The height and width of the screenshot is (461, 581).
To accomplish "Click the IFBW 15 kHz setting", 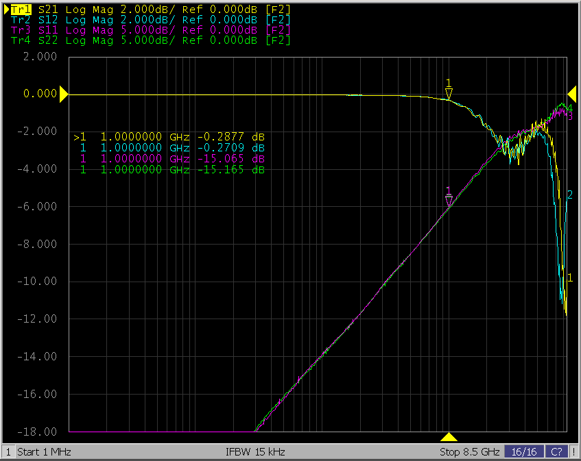I will click(255, 452).
